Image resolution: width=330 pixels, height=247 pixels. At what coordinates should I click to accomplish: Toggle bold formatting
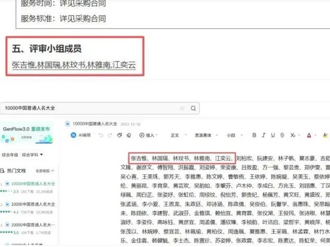click(x=253, y=135)
